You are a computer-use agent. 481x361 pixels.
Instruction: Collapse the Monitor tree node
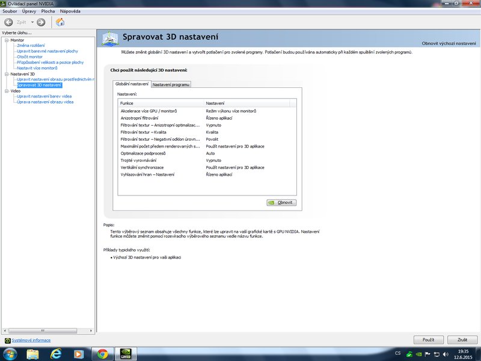[x=6, y=40]
